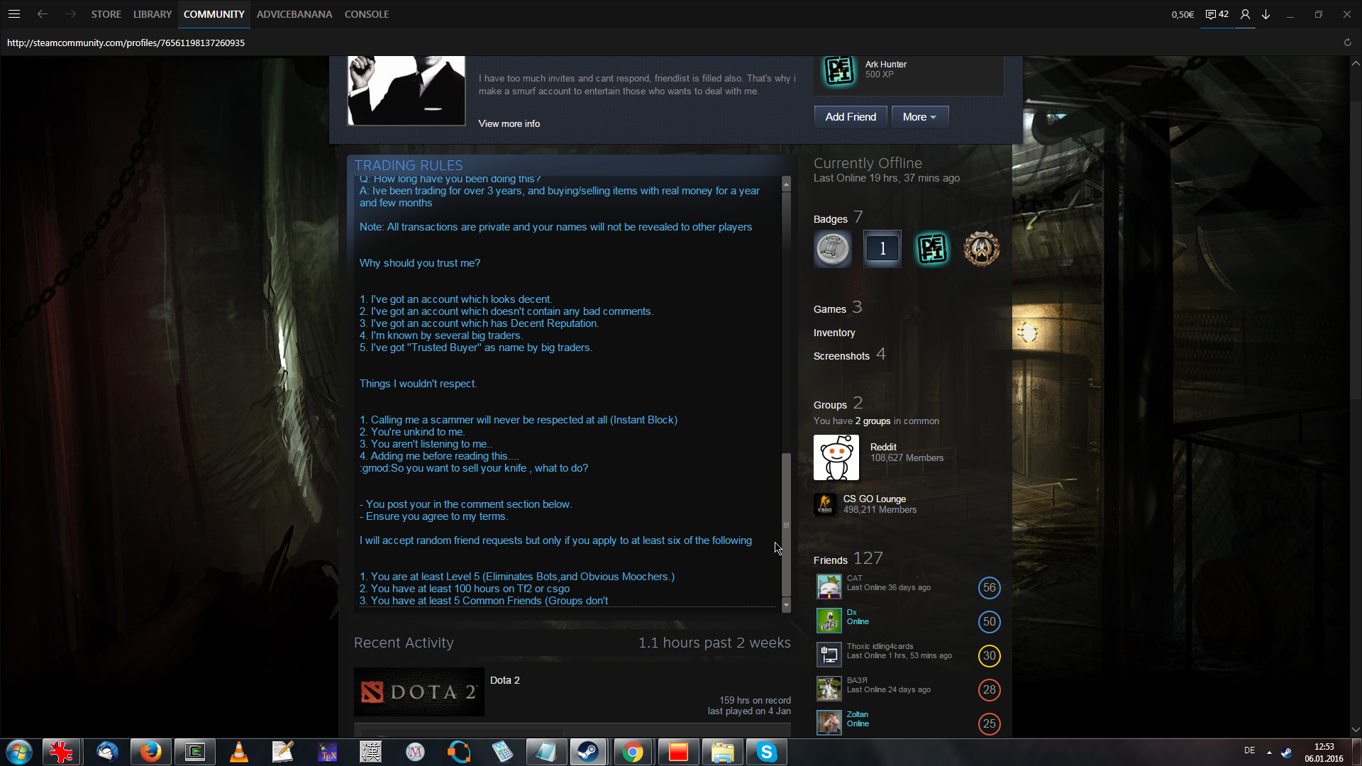Click the Dota 2 game thumbnail

[x=419, y=692]
